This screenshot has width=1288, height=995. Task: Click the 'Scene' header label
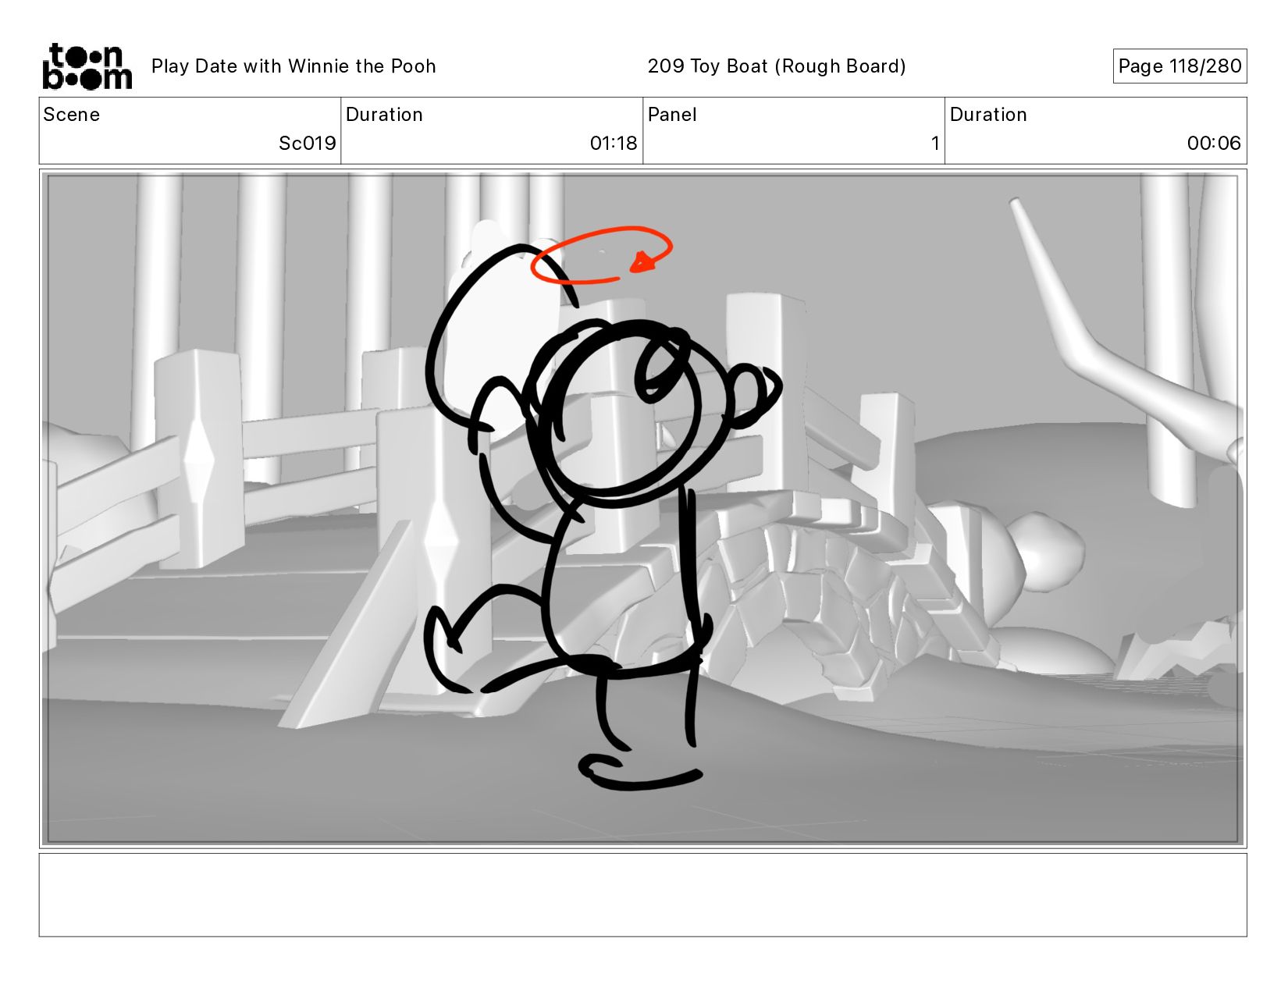tap(72, 115)
